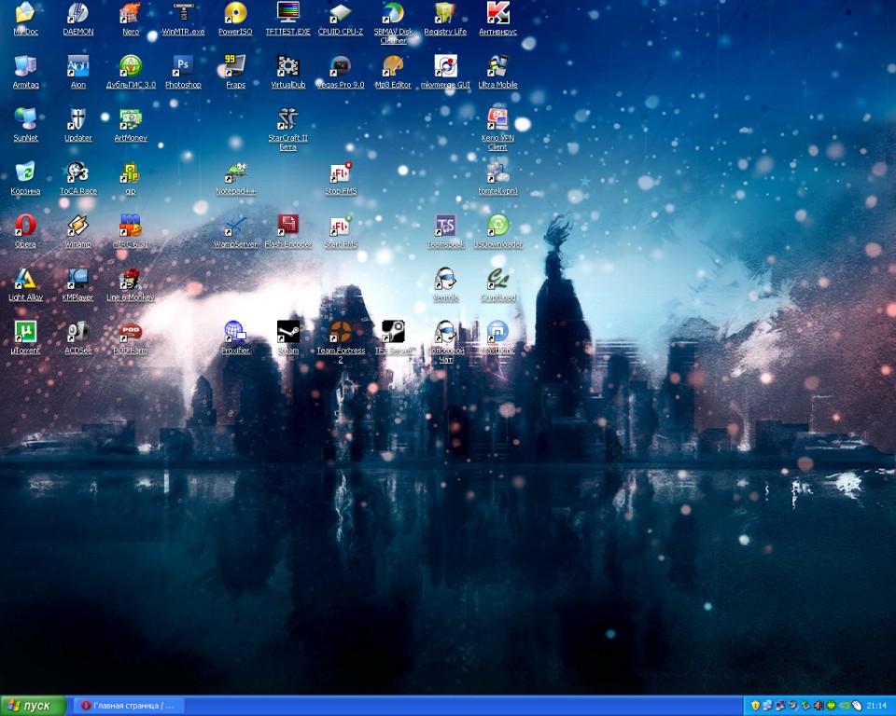Viewport: 896px width, 716px height.
Task: Click the Photoshop desktop shortcut
Action: [184, 66]
